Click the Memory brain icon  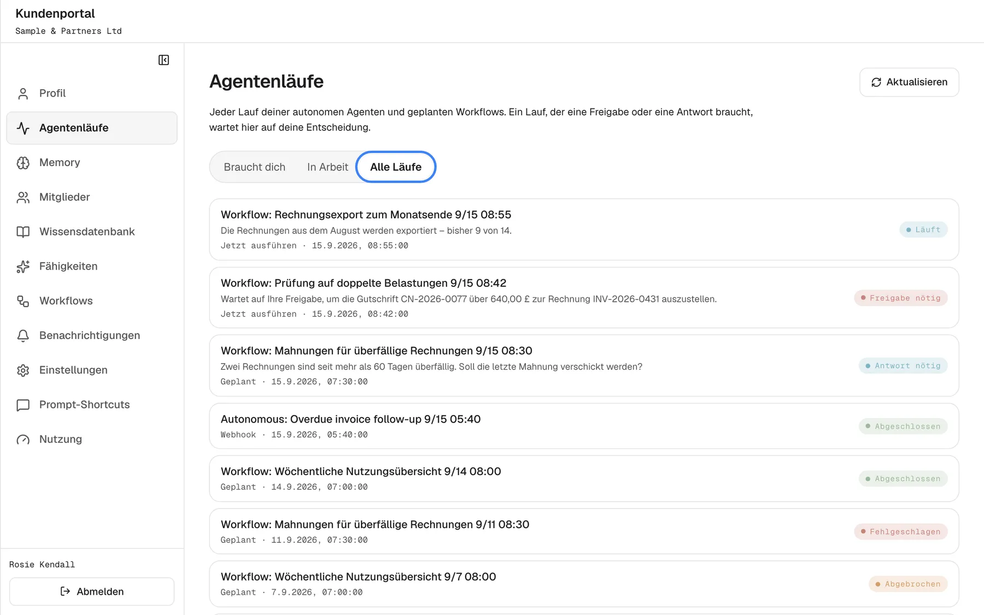(23, 162)
